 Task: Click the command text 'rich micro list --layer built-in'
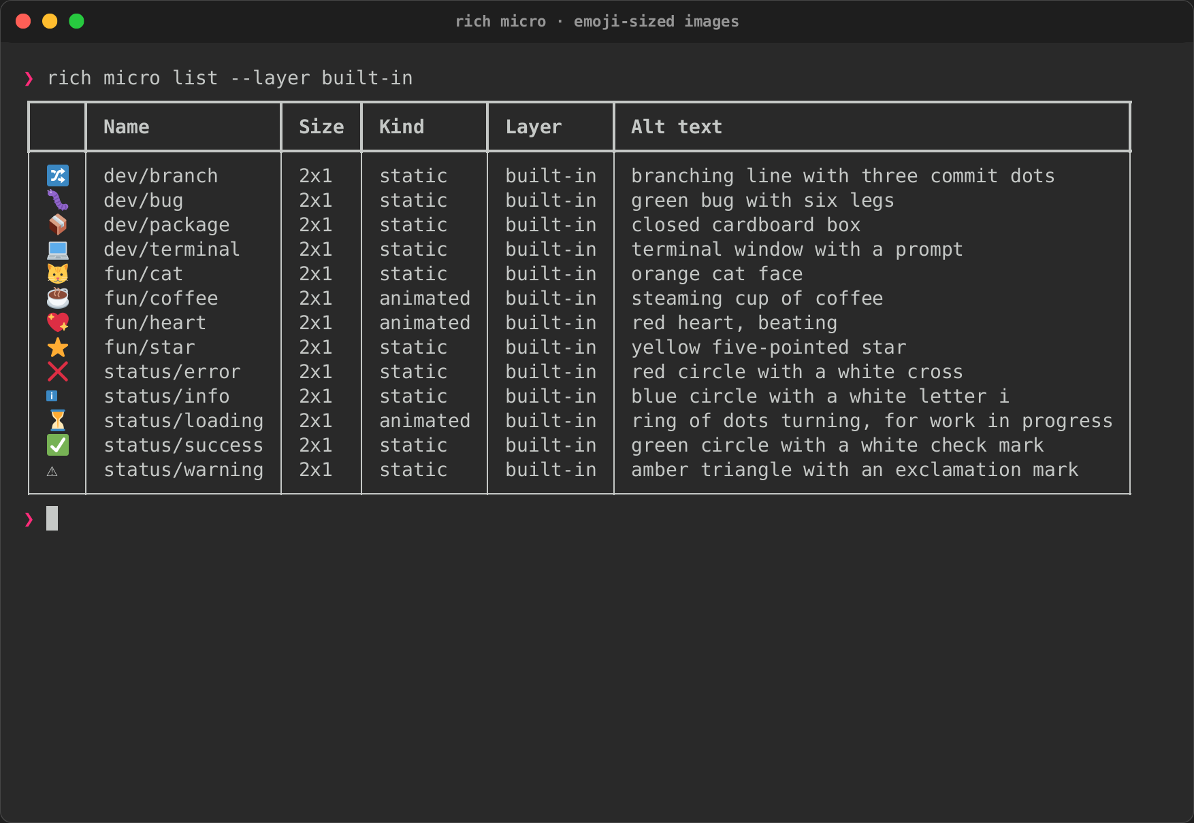click(230, 78)
